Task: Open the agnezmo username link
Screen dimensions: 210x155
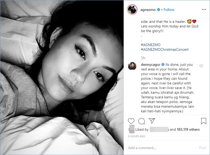Action: pos(148,10)
